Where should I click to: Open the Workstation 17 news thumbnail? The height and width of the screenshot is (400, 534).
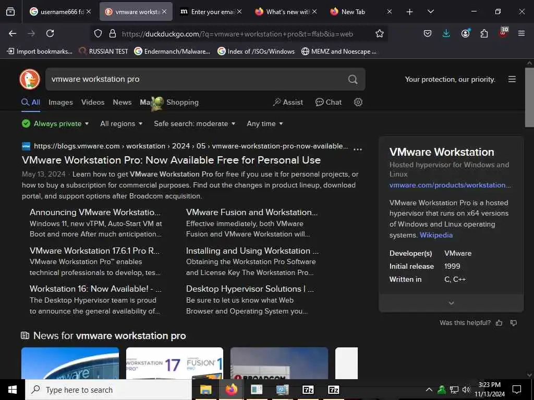click(175, 363)
